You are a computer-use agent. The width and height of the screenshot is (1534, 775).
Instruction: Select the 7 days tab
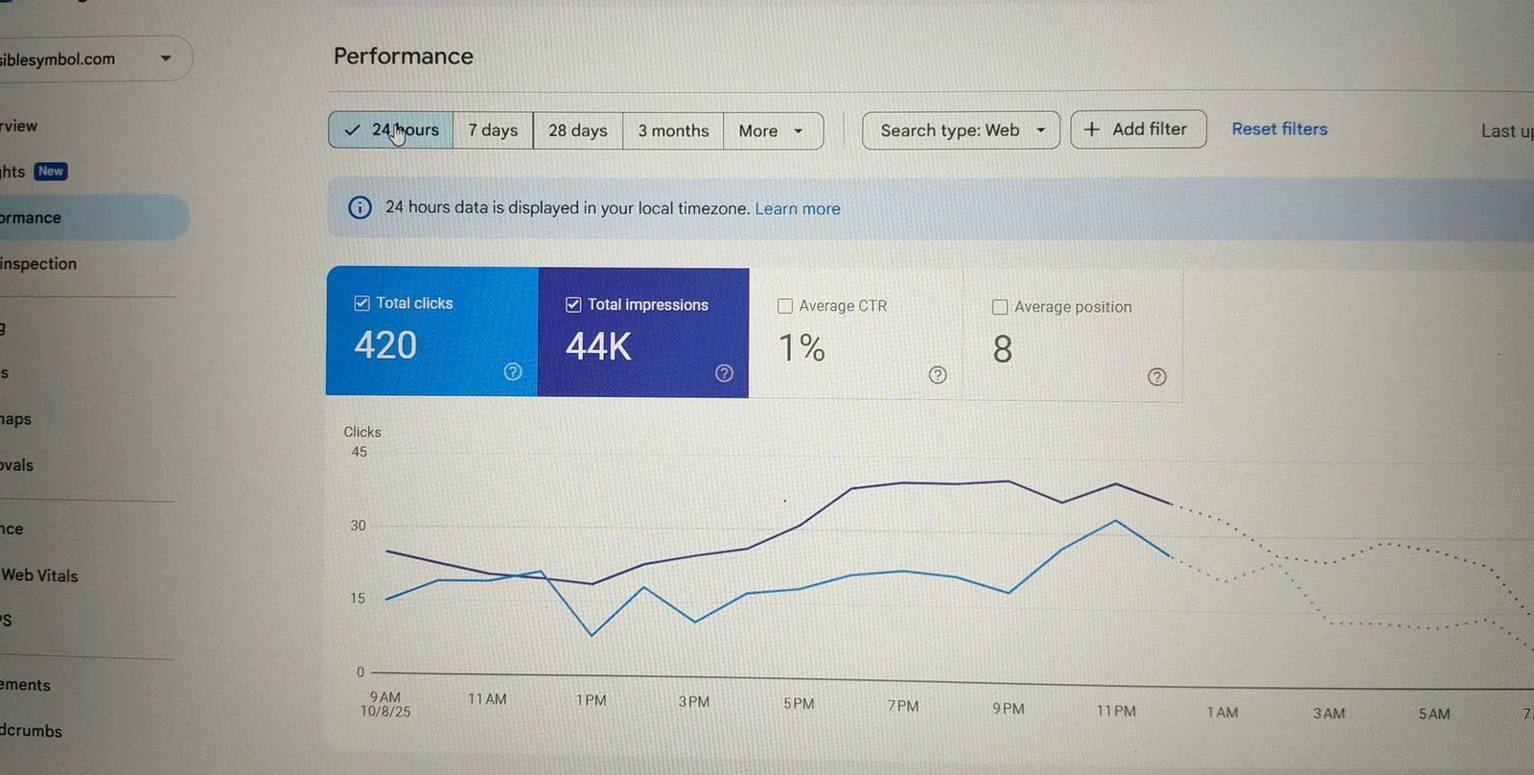coord(493,130)
